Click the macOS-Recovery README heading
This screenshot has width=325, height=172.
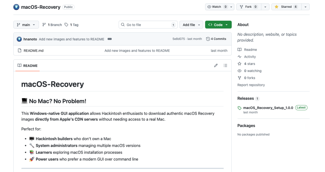pyautogui.click(x=53, y=84)
